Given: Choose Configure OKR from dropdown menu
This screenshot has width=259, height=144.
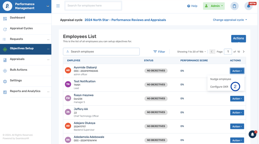Looking at the screenshot, I should (219, 87).
